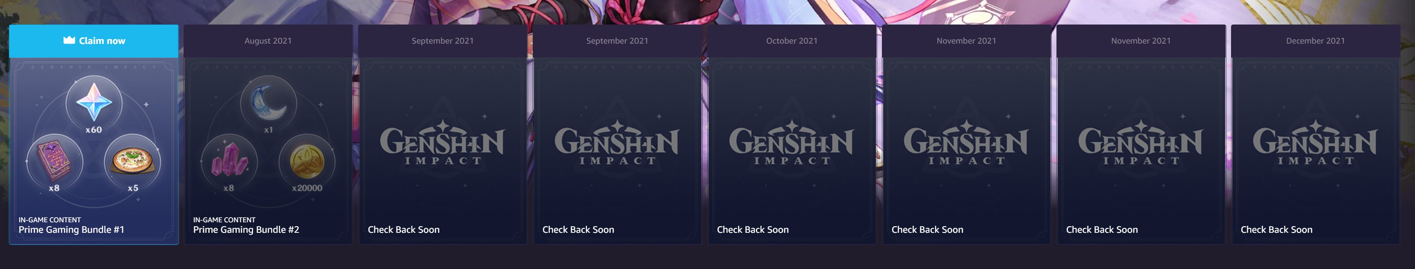1415x269 pixels.
Task: Select the August 2021 header
Action: (x=268, y=41)
